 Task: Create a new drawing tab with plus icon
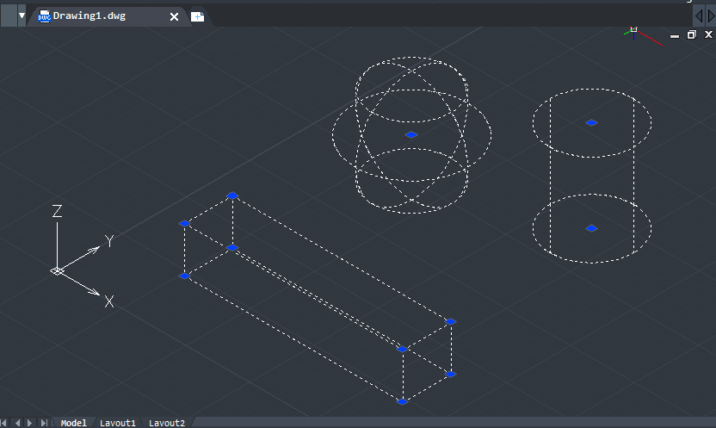pos(197,17)
